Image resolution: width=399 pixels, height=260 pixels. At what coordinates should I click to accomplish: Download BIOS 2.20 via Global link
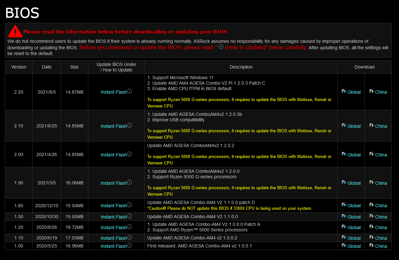pos(354,92)
